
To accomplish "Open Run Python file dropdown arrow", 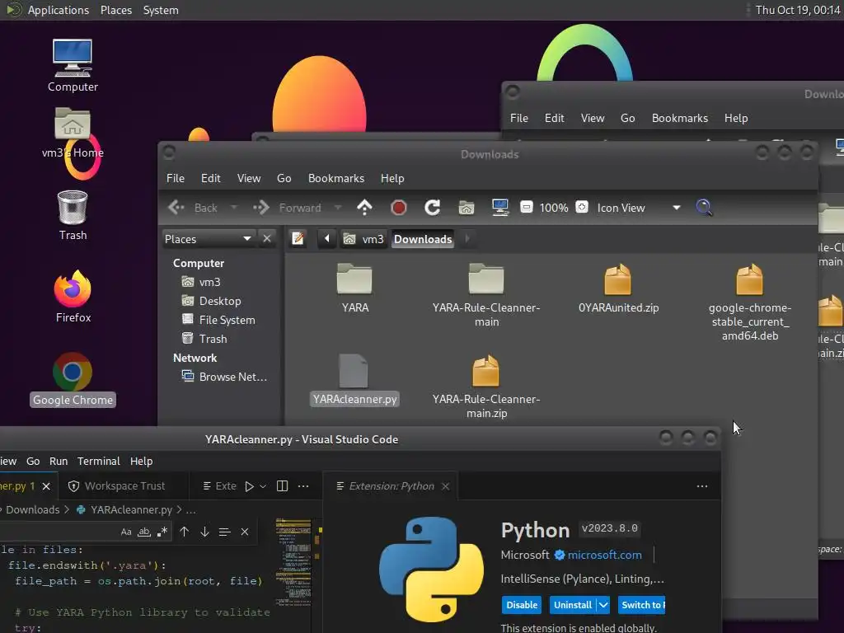I will 263,486.
